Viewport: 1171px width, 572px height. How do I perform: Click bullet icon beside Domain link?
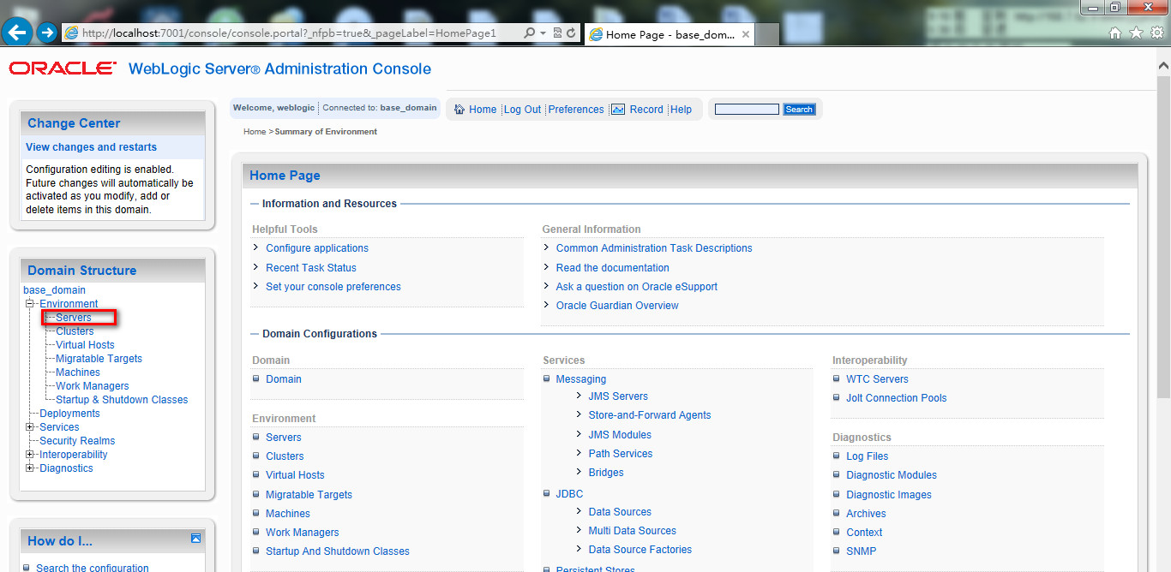pyautogui.click(x=256, y=378)
